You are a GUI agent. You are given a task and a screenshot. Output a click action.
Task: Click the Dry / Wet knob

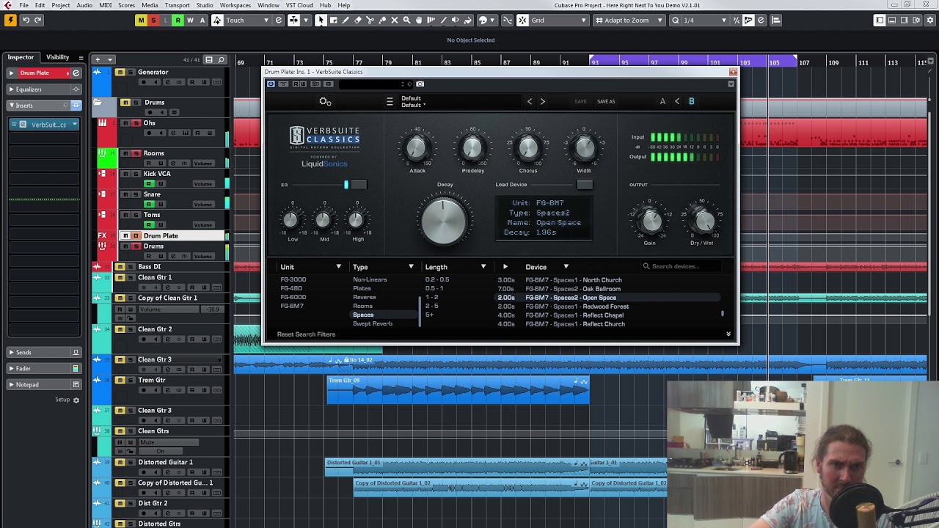point(703,219)
